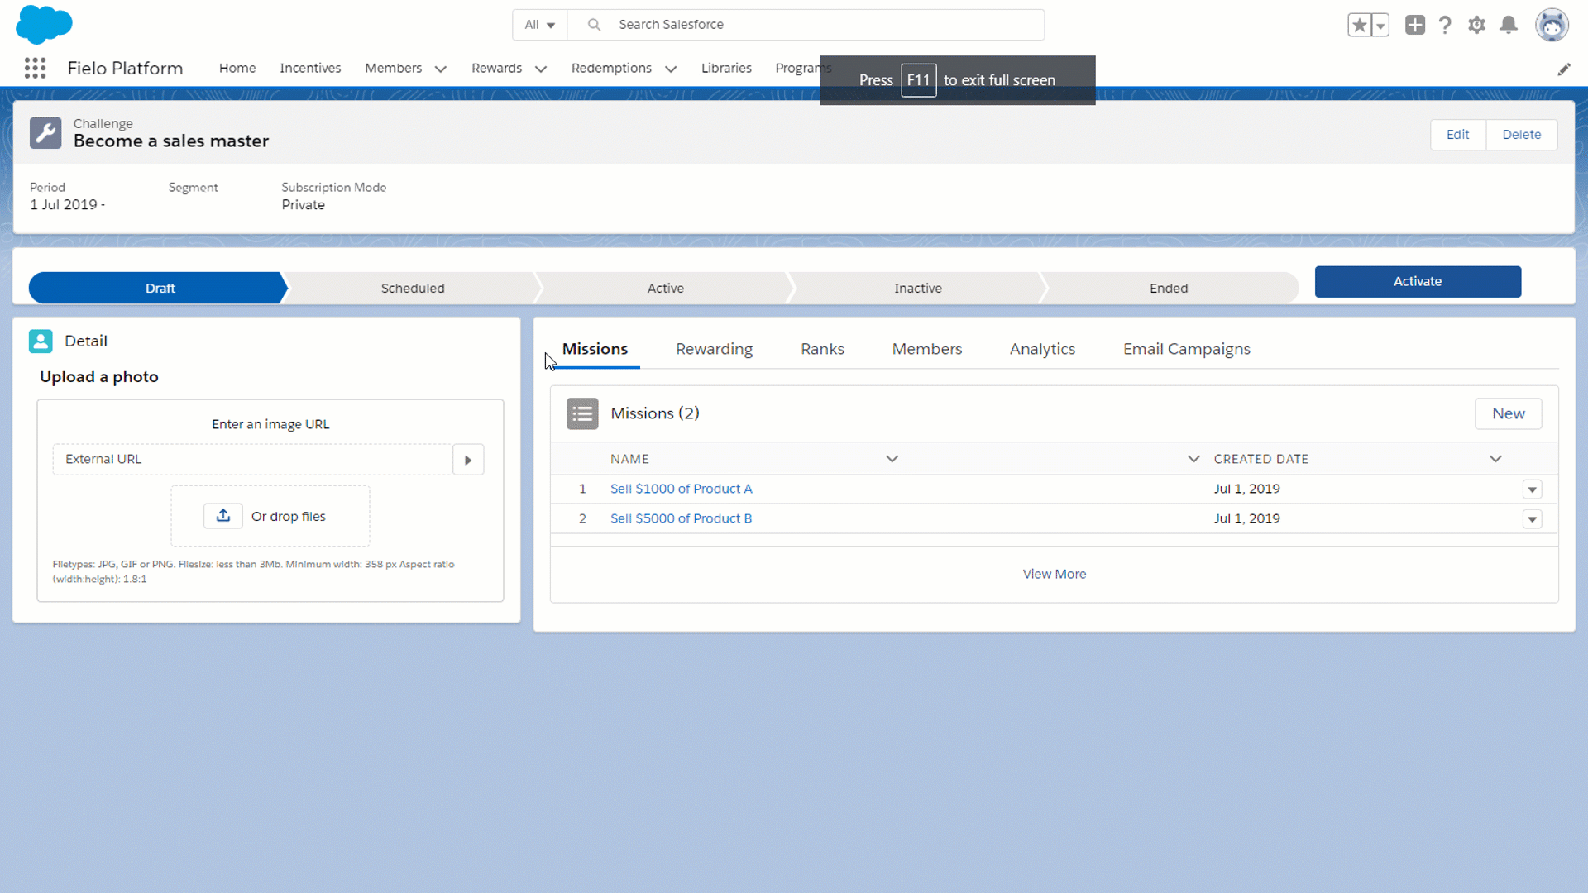
Task: Open the Sell $5000 of Product B link
Action: [681, 518]
